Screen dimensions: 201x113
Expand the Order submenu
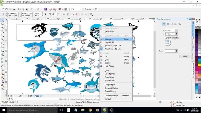pos(116,71)
